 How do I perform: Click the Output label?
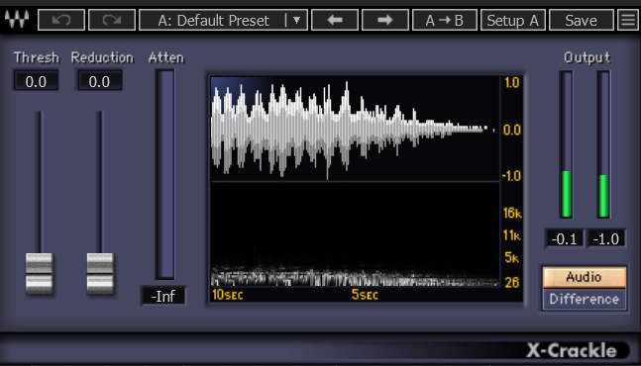point(588,57)
